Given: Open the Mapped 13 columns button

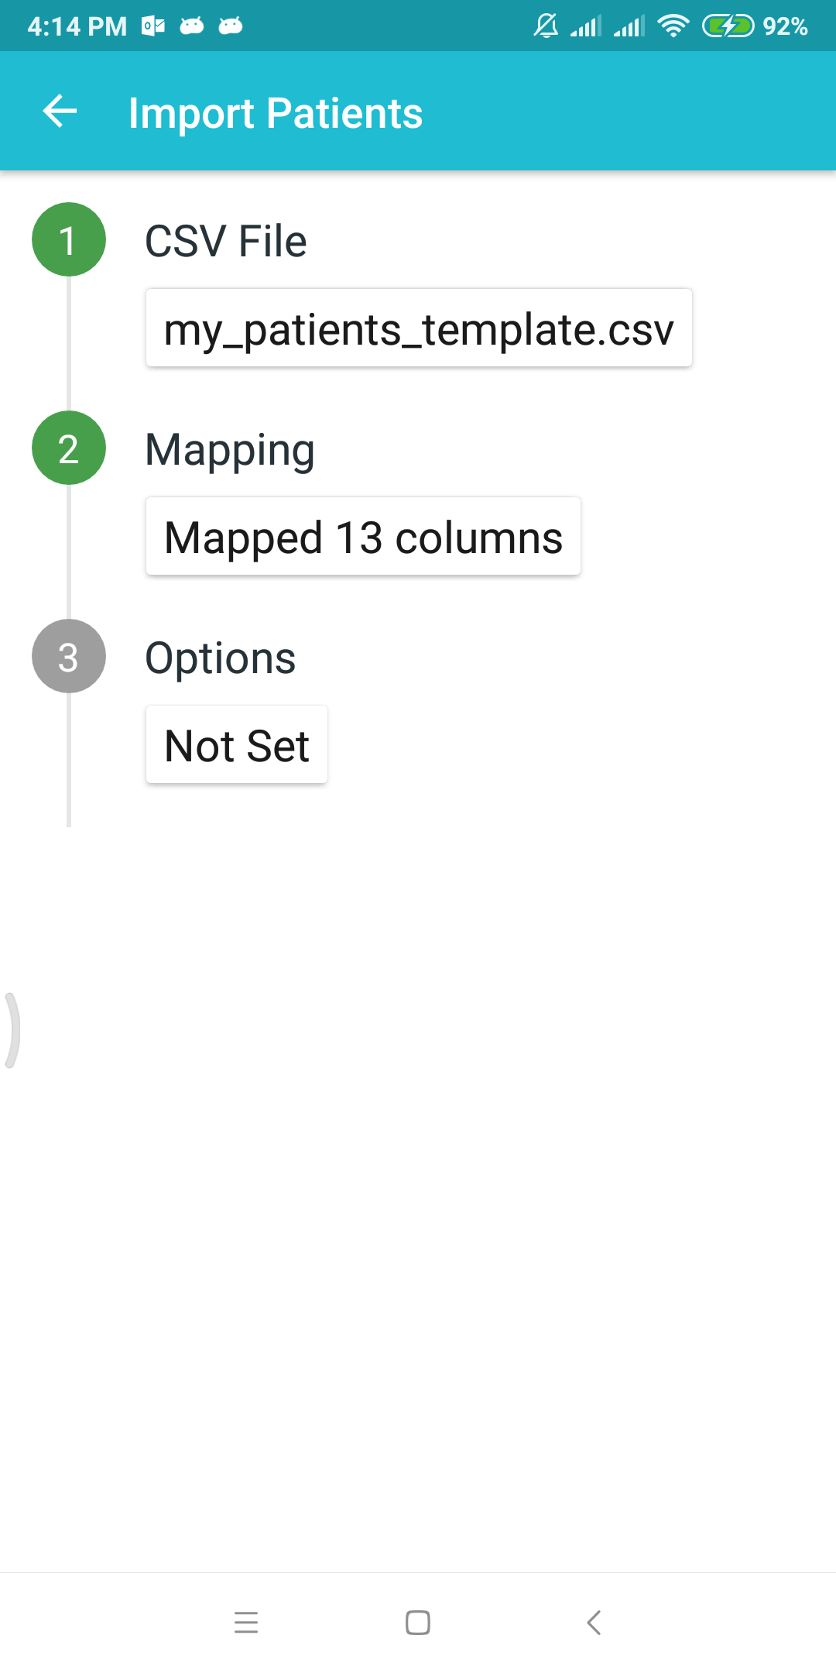Looking at the screenshot, I should pos(363,536).
